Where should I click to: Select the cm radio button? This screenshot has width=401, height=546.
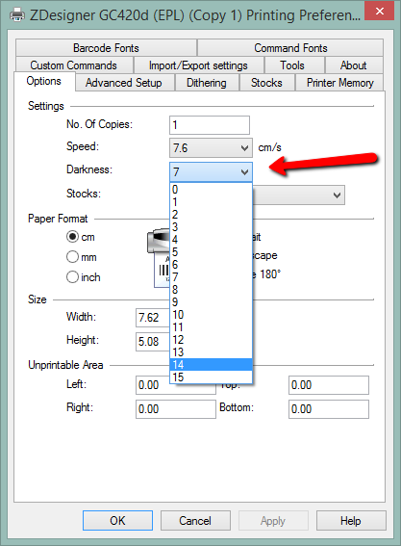[72, 237]
